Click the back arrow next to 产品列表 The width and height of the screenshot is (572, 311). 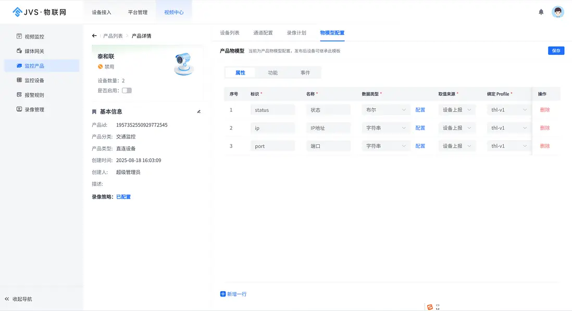point(94,35)
